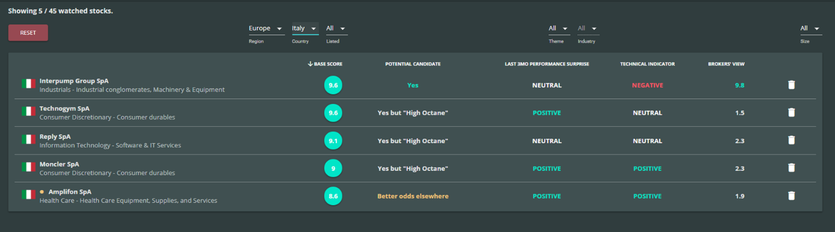Screen dimensions: 835x232
Task: Click orange dot next to Amplifon SpA
Action: (x=42, y=192)
